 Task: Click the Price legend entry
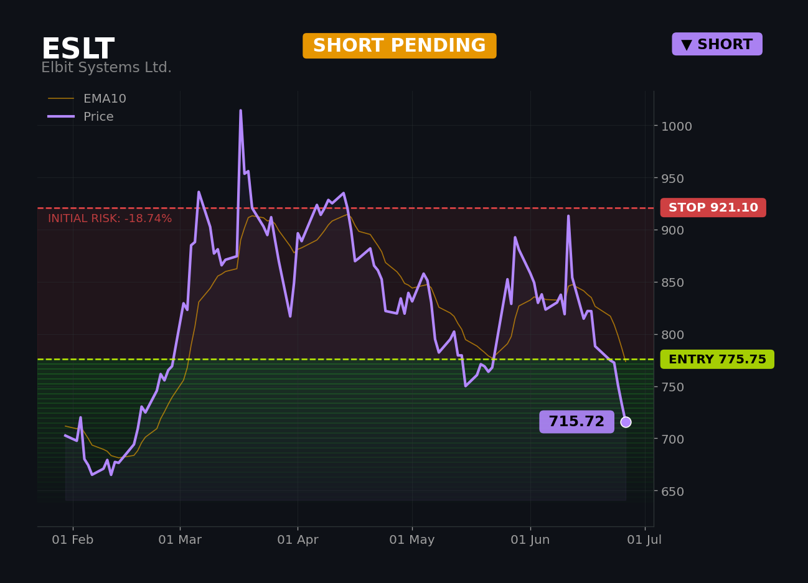[81, 117]
